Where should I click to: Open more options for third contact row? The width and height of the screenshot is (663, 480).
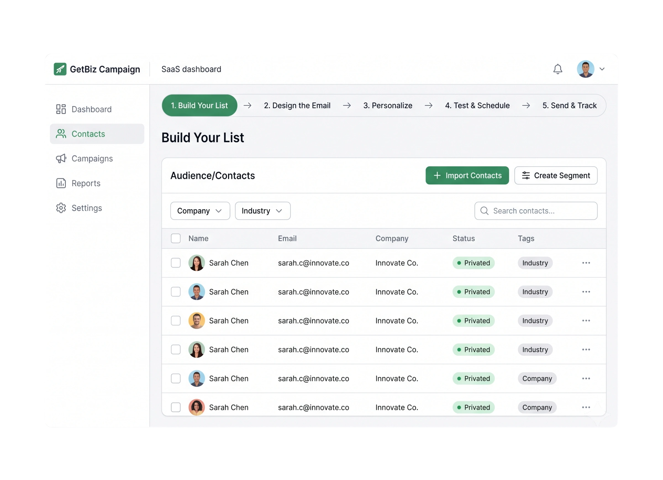586,321
